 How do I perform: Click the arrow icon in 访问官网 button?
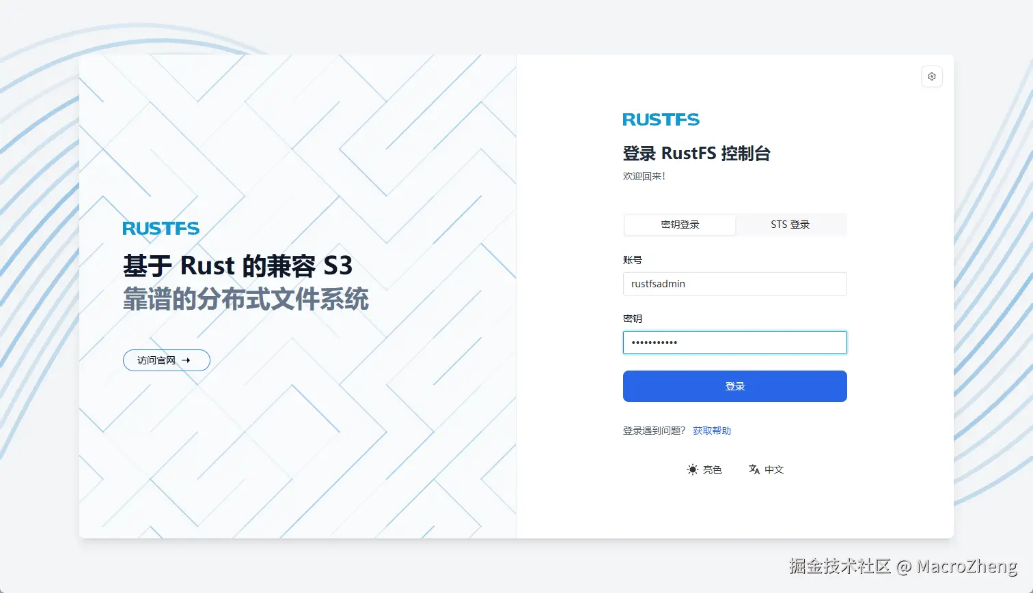point(186,360)
